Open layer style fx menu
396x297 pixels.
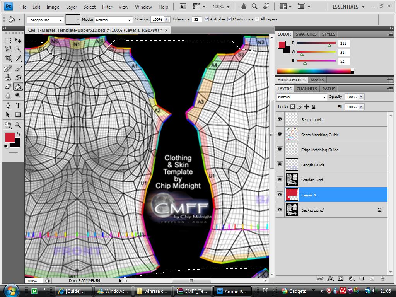pyautogui.click(x=330, y=278)
